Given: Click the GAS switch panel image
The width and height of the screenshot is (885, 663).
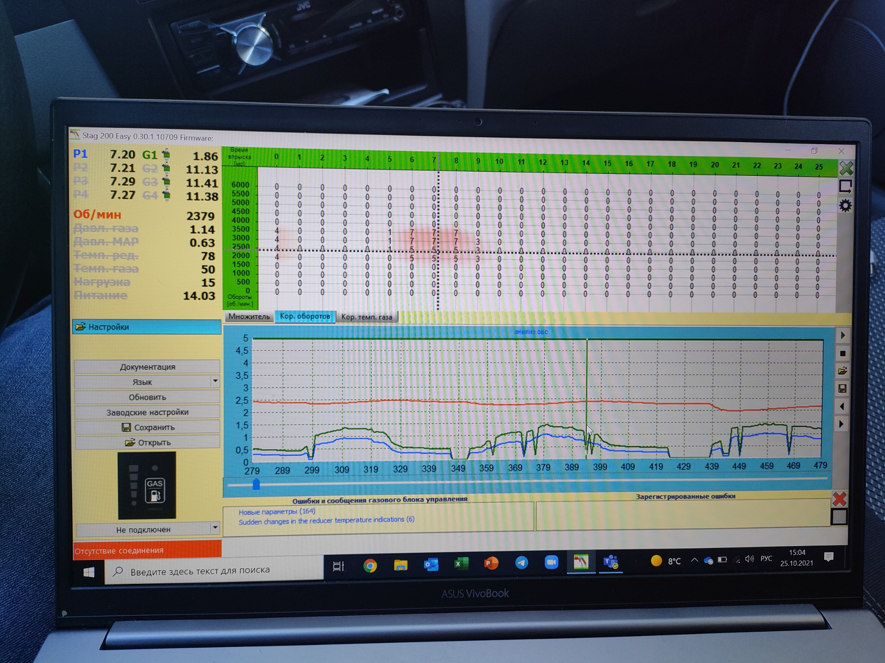Looking at the screenshot, I should [x=147, y=485].
